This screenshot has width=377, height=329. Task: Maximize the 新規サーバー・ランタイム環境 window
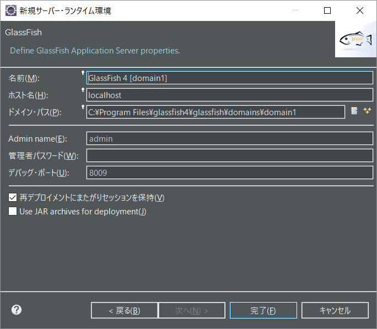pyautogui.click(x=327, y=10)
